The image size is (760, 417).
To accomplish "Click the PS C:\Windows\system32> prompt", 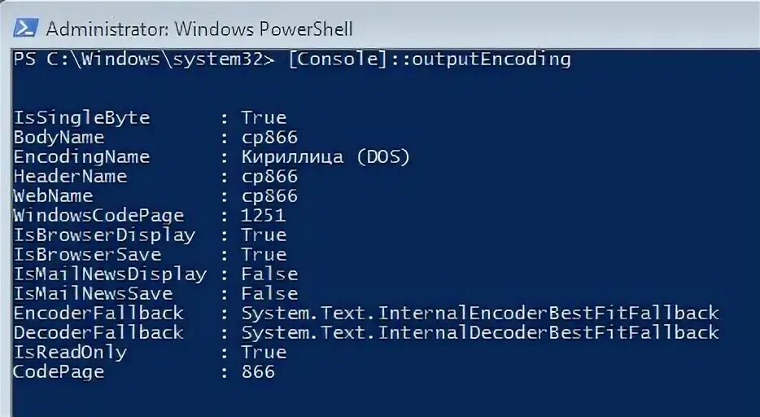I will coord(144,59).
